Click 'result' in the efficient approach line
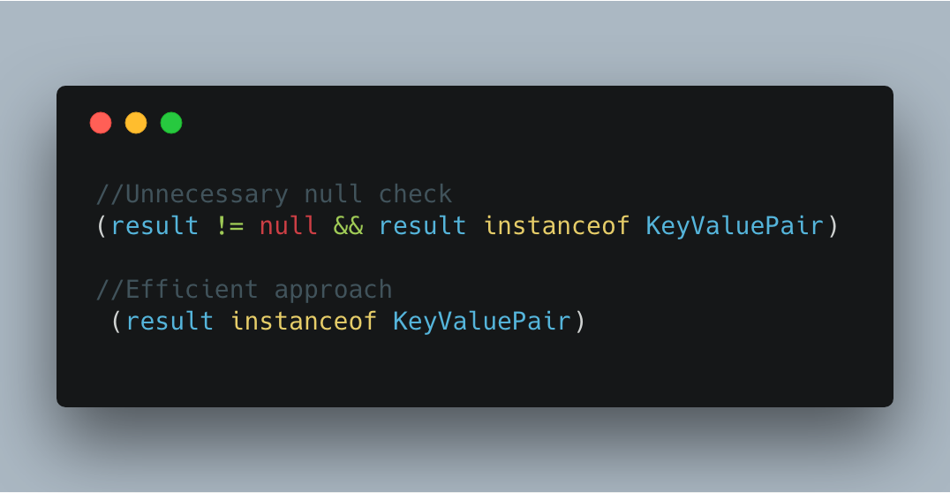The height and width of the screenshot is (493, 950). (170, 321)
